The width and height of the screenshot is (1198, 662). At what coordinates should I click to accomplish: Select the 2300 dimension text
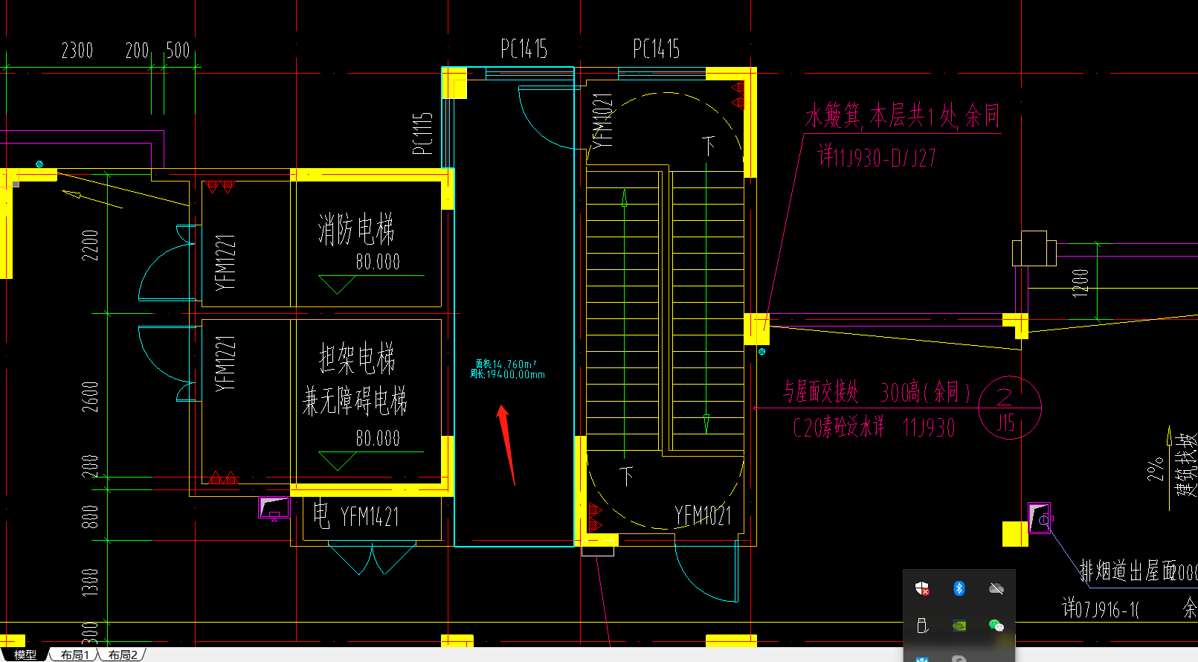click(x=77, y=51)
